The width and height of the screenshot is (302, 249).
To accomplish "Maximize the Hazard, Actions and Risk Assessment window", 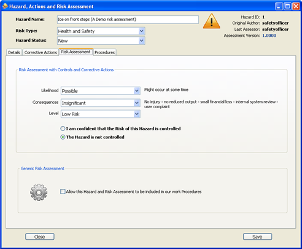I will 287,6.
